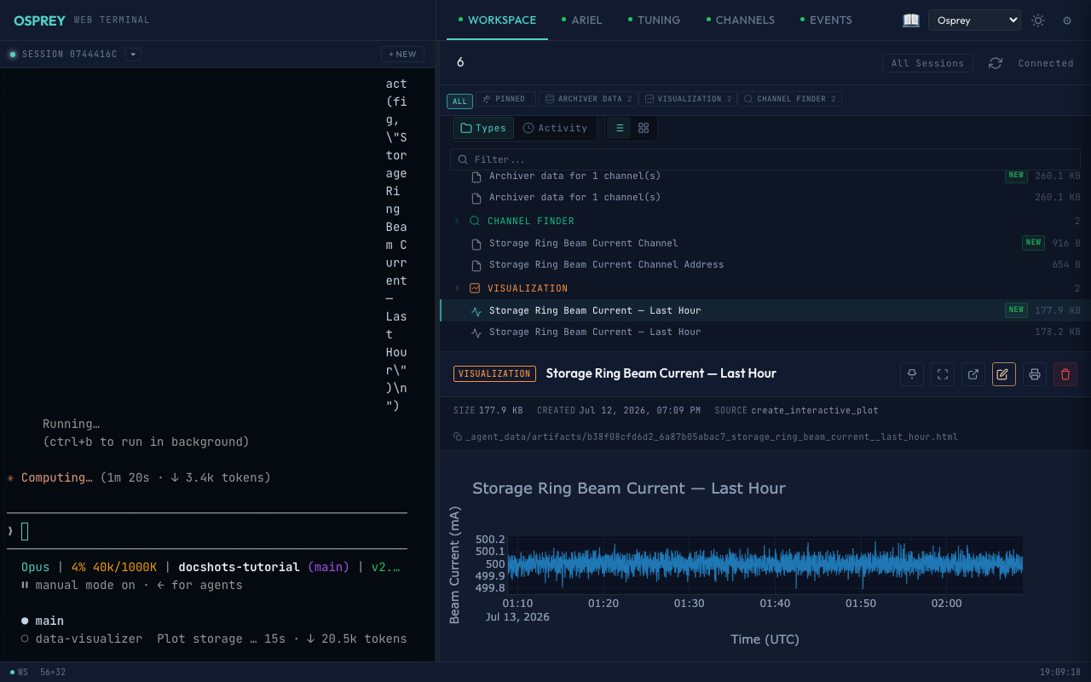The image size is (1091, 682).
Task: Switch to list view layout
Action: pos(620,128)
